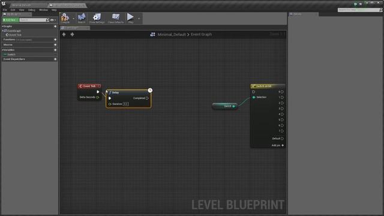Click the Default output pin
384x216 pixels.
pyautogui.click(x=282, y=139)
